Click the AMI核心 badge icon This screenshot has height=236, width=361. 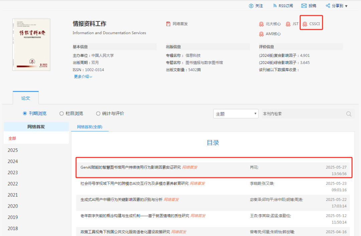(x=261, y=34)
